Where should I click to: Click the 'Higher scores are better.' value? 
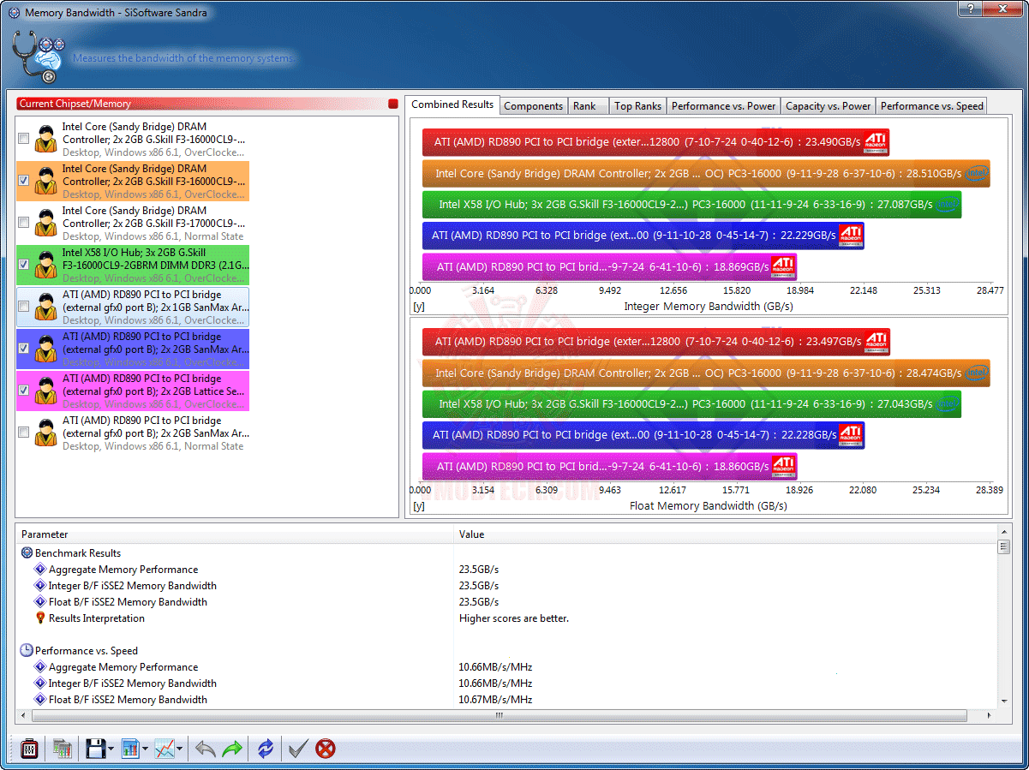(513, 618)
